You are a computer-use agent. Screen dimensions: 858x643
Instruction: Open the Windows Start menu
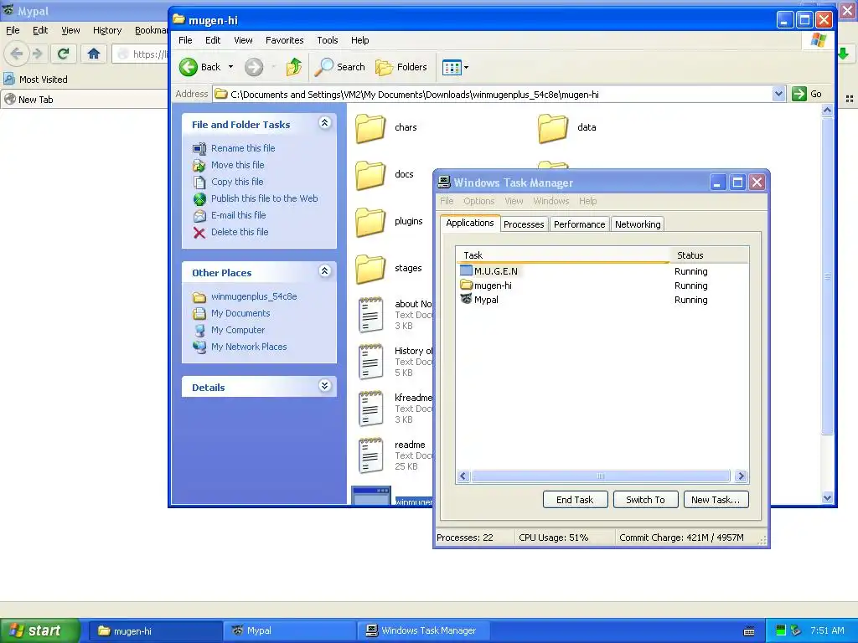40,630
